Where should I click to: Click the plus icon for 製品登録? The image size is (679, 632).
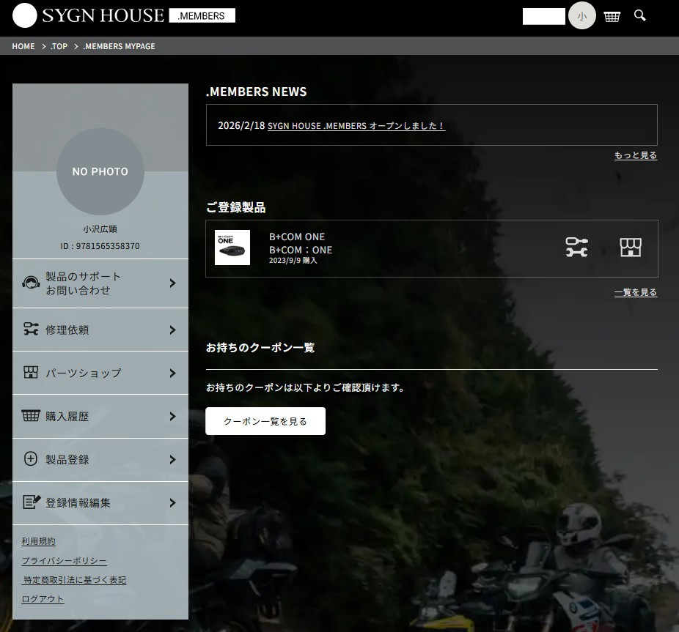pos(31,459)
